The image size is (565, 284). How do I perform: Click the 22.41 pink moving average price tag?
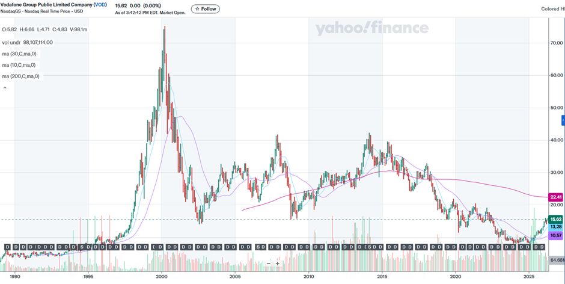[556, 197]
